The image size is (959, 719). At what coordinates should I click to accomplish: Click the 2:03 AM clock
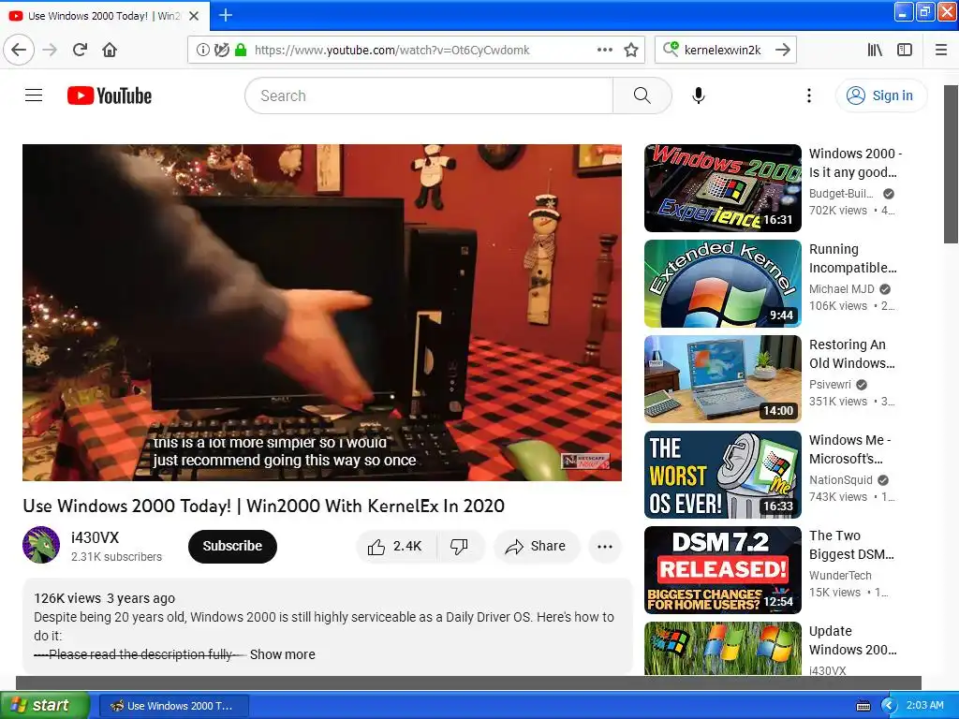924,705
